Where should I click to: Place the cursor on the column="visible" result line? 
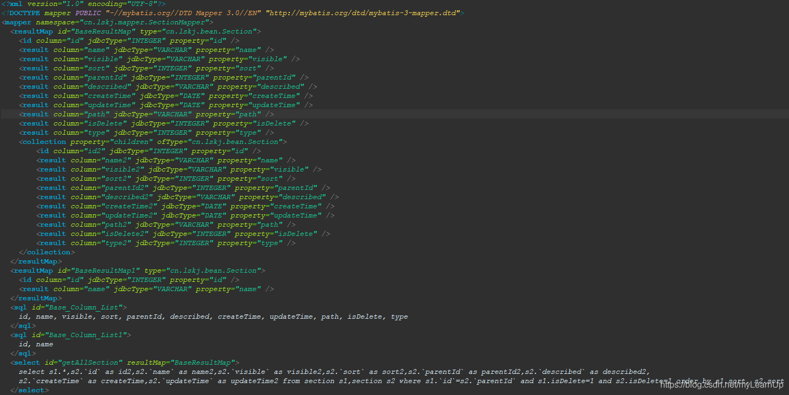click(159, 59)
